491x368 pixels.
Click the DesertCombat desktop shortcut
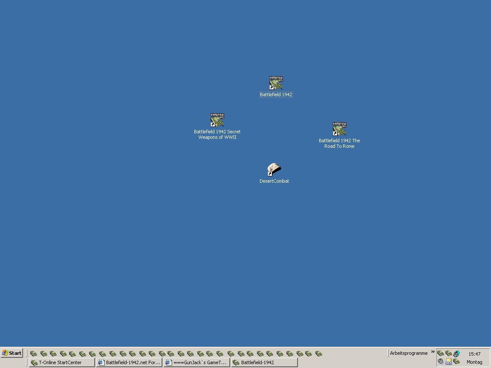click(x=274, y=170)
